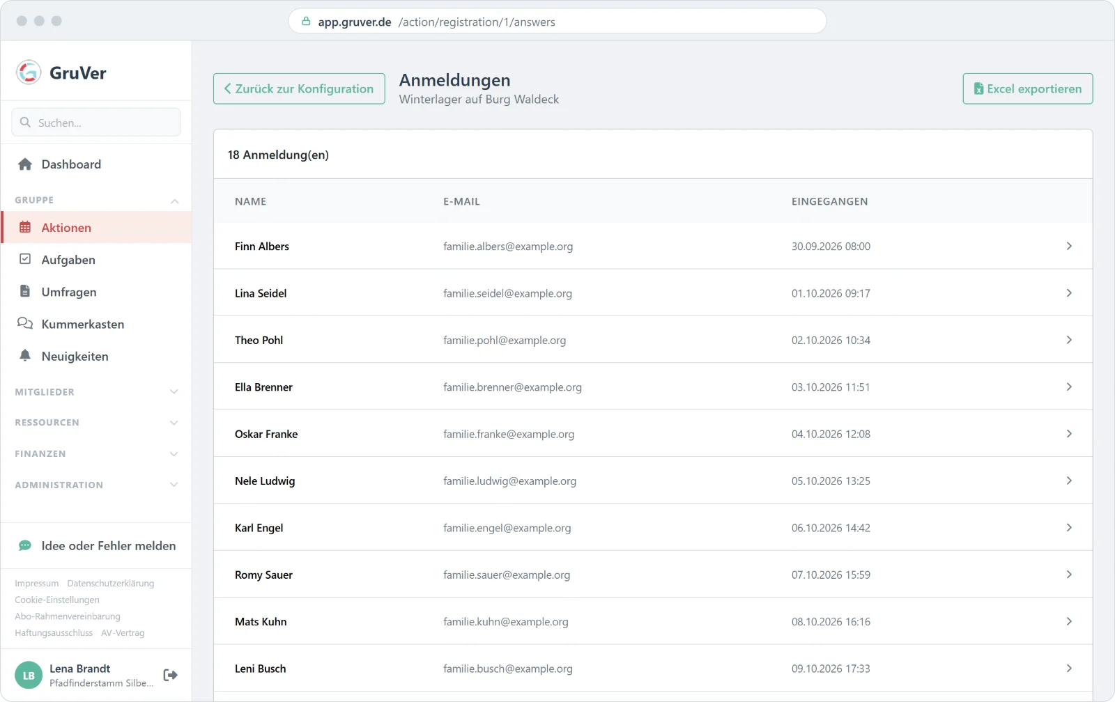Open Oskar Franke row arrow

(1069, 434)
